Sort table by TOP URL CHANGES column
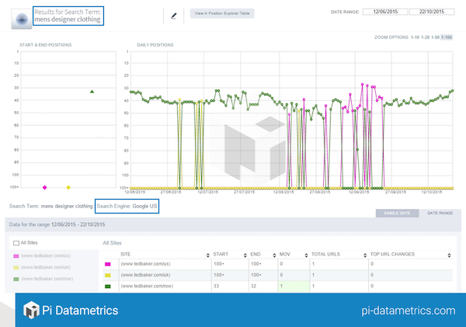The height and width of the screenshot is (327, 466). [x=451, y=254]
